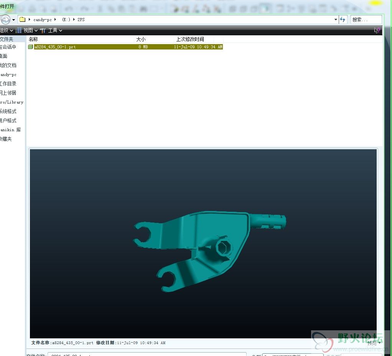Image resolution: width=392 pixels, height=356 pixels.
Task: Select Manikin 库 in the sidebar
Action: pyautogui.click(x=10, y=130)
